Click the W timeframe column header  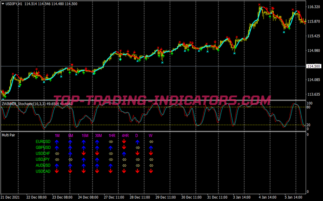point(151,135)
